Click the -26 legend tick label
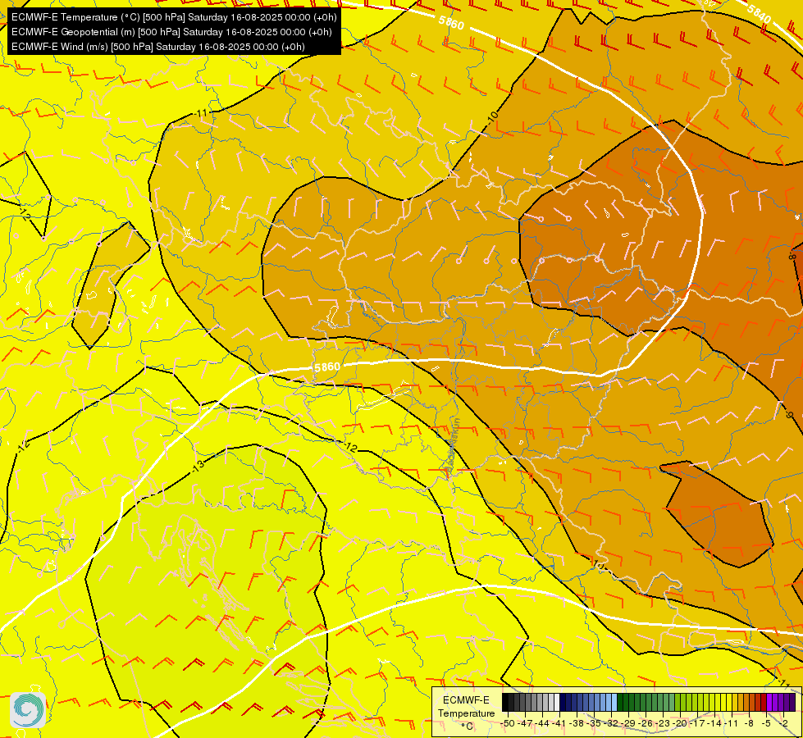The height and width of the screenshot is (738, 803). 646,723
